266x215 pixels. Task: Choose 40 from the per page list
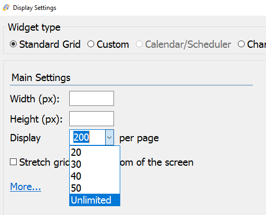[x=95, y=176]
